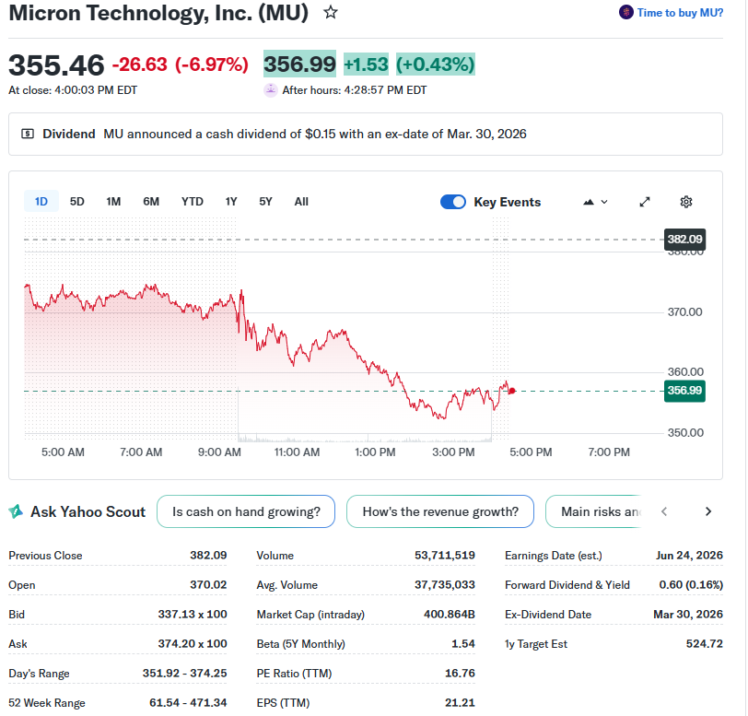Click the after-hours moon icon
748x716 pixels.
click(x=271, y=90)
